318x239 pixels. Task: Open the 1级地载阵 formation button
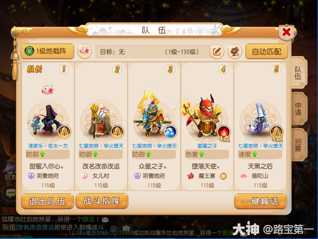pyautogui.click(x=47, y=51)
